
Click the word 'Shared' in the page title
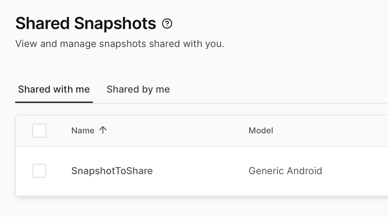[42, 24]
